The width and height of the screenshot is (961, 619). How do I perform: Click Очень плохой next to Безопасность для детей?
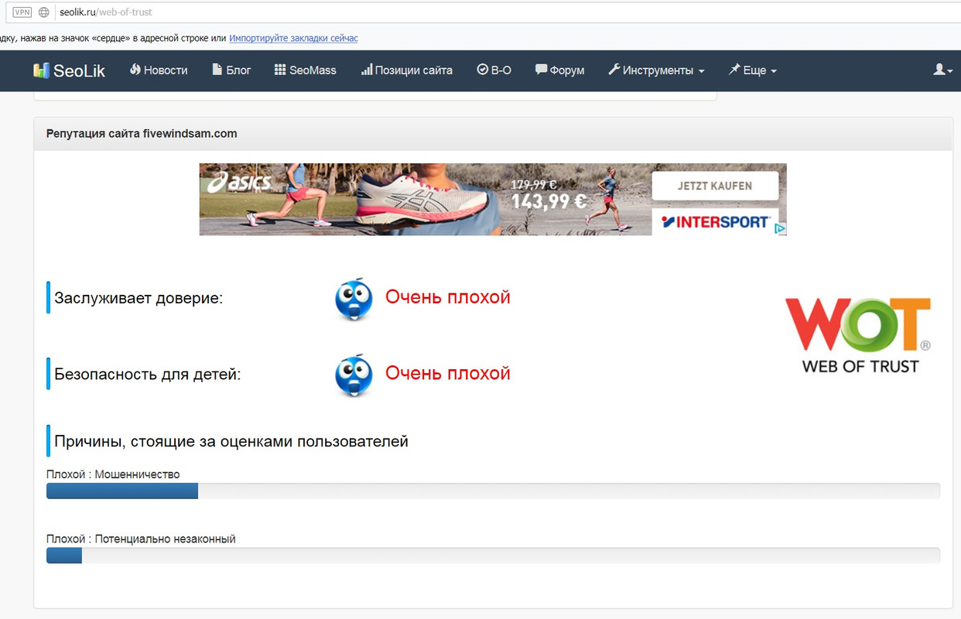click(x=448, y=373)
